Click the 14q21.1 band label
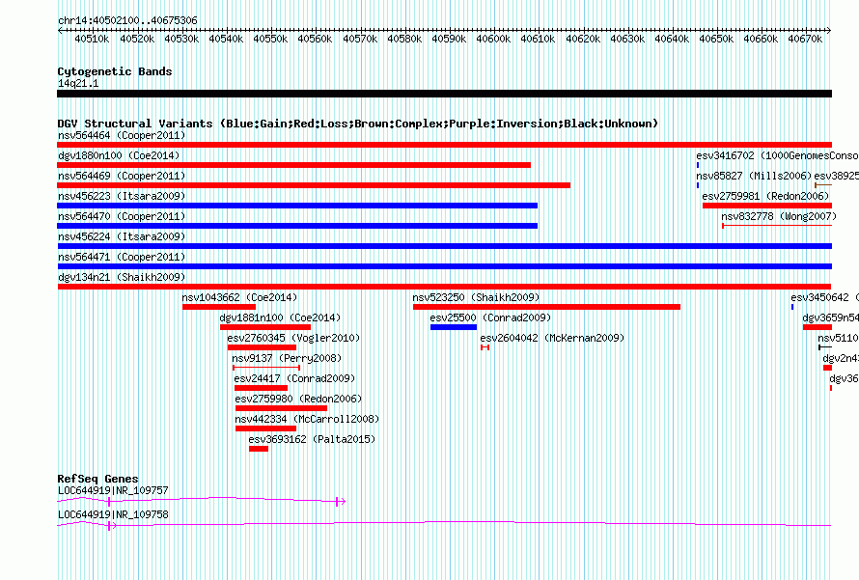Image resolution: width=859 pixels, height=580 pixels. 78,83
